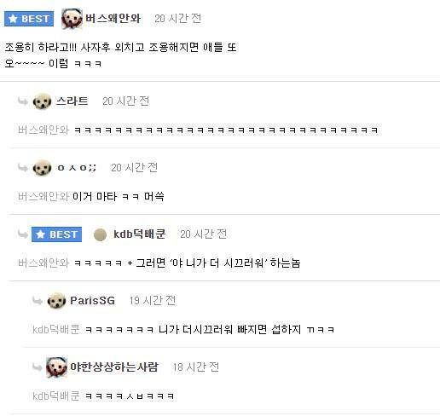Click the username 버스왜안와 on the top comment
The image size is (440, 416).
[113, 19]
